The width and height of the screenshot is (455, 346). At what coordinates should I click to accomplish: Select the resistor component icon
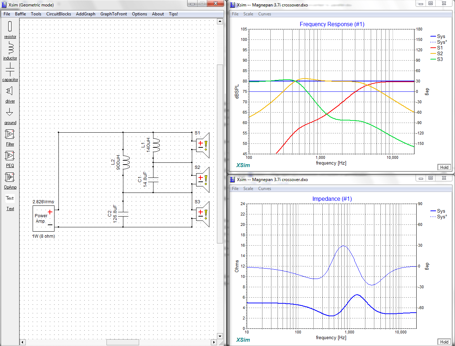point(10,26)
